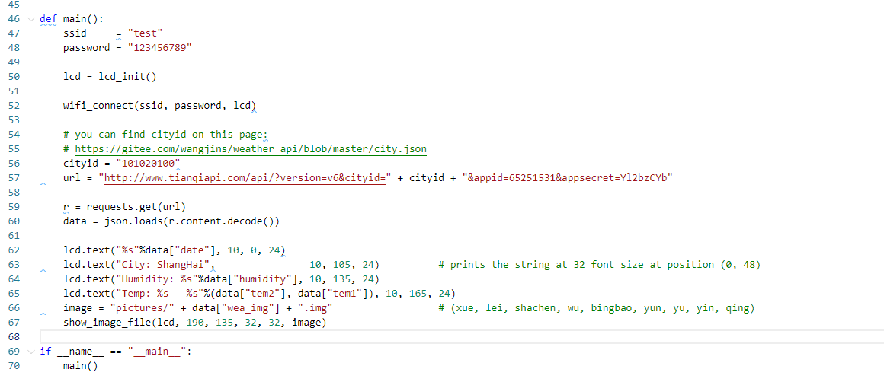This screenshot has height=382, width=884.
Task: Click line number 46 in gutter
Action: pos(14,18)
